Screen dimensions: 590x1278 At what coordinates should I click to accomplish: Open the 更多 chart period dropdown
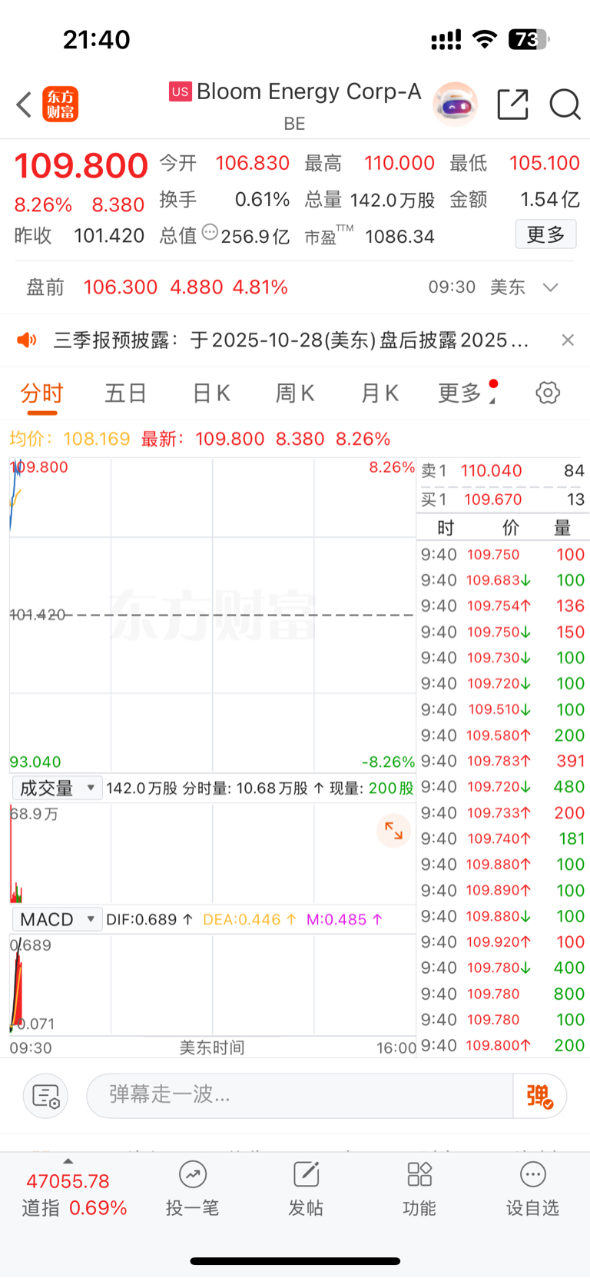(x=467, y=393)
